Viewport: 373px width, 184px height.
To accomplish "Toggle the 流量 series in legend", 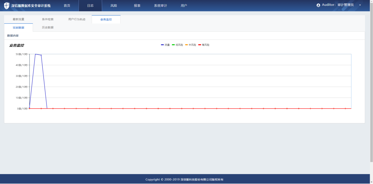I will click(165, 45).
